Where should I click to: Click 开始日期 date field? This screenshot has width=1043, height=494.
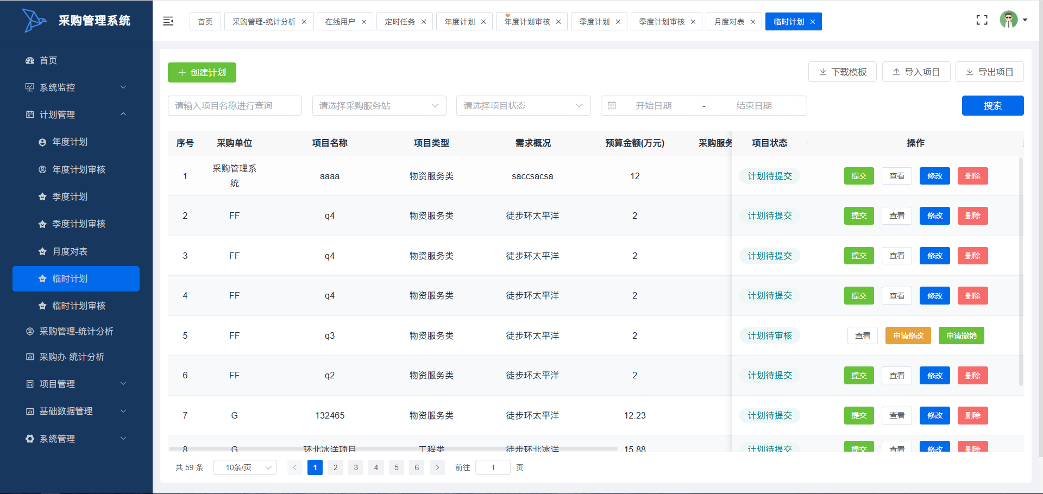coord(654,105)
